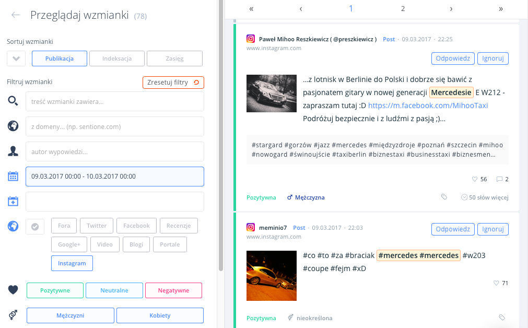Viewport: 528px width, 328px height.
Task: Click the magnifier icon beside content filter
Action: (13, 101)
